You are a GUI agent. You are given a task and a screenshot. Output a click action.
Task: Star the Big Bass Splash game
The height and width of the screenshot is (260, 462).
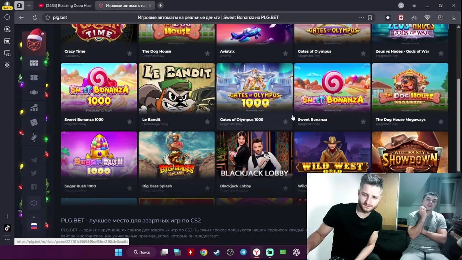pos(208,188)
